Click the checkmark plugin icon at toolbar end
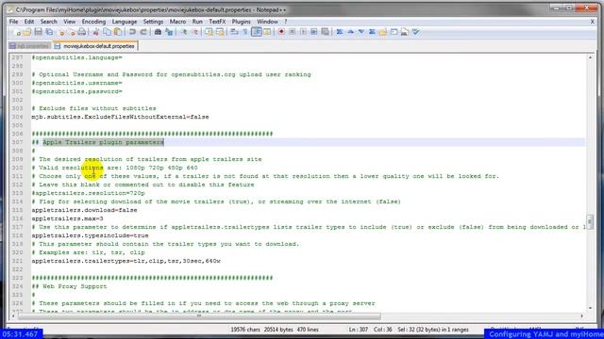 (x=415, y=32)
